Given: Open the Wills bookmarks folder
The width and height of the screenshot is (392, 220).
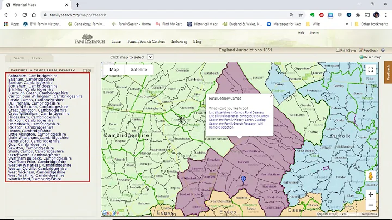Looking at the screenshot, I should (313, 24).
